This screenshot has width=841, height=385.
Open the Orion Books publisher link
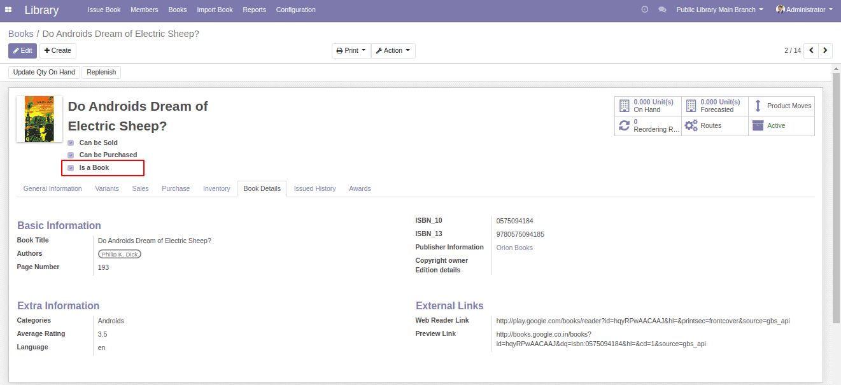[514, 248]
